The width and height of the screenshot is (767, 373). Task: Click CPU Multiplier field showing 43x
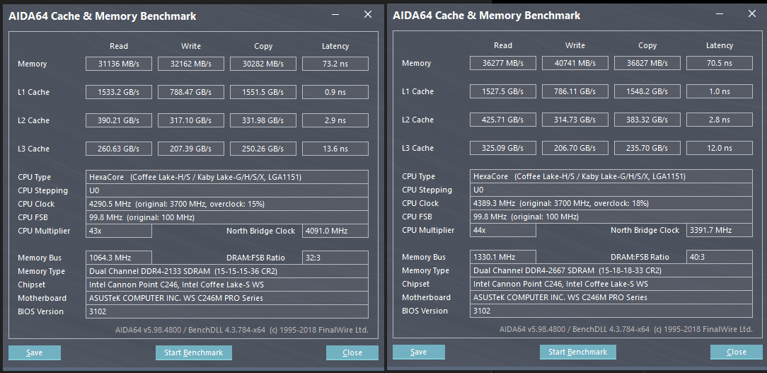pos(119,231)
